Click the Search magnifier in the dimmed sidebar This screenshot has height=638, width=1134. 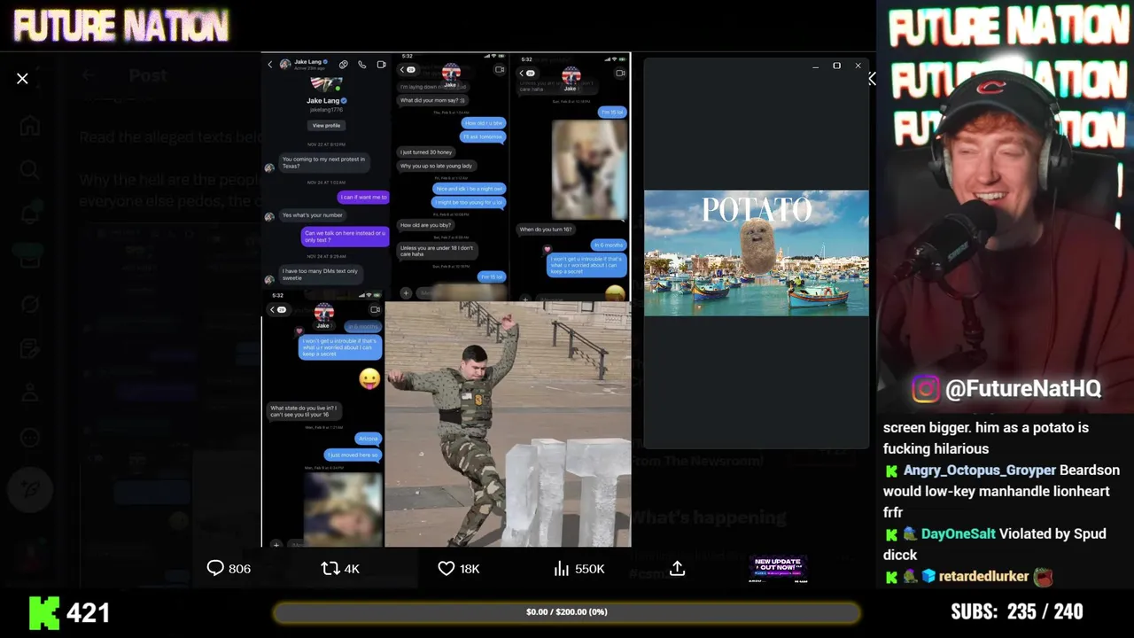[30, 169]
